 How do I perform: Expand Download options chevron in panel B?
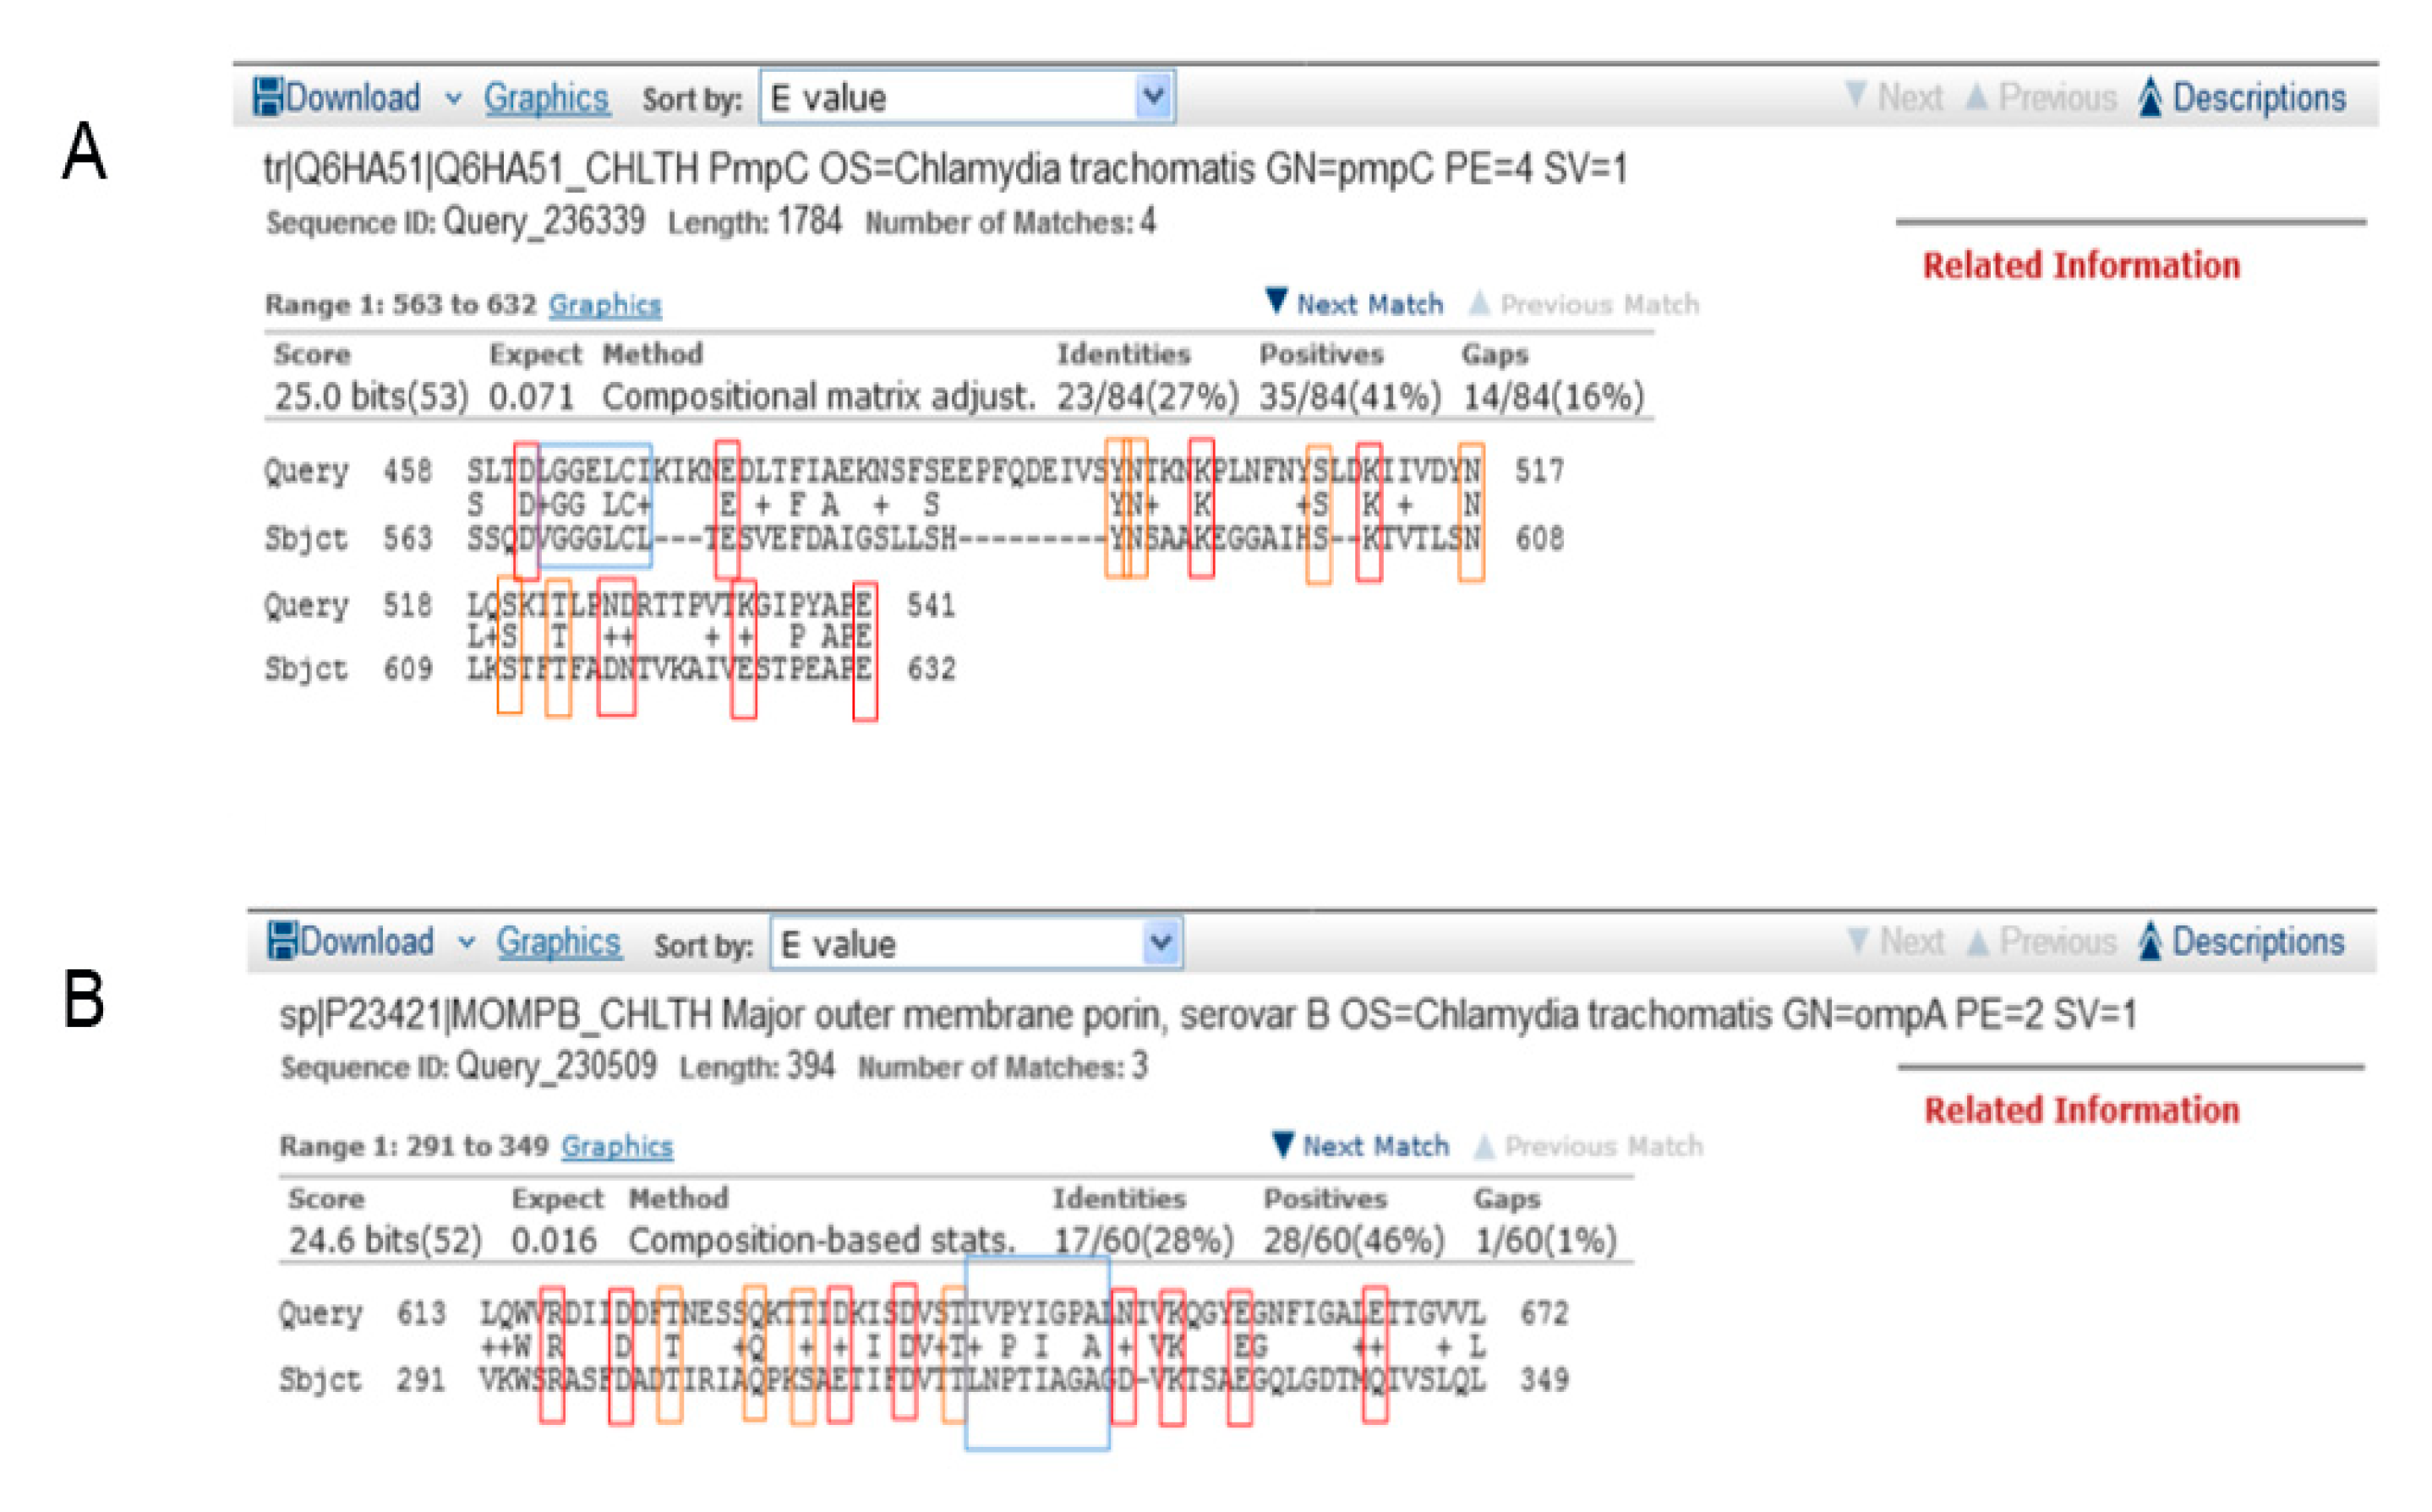point(466,943)
